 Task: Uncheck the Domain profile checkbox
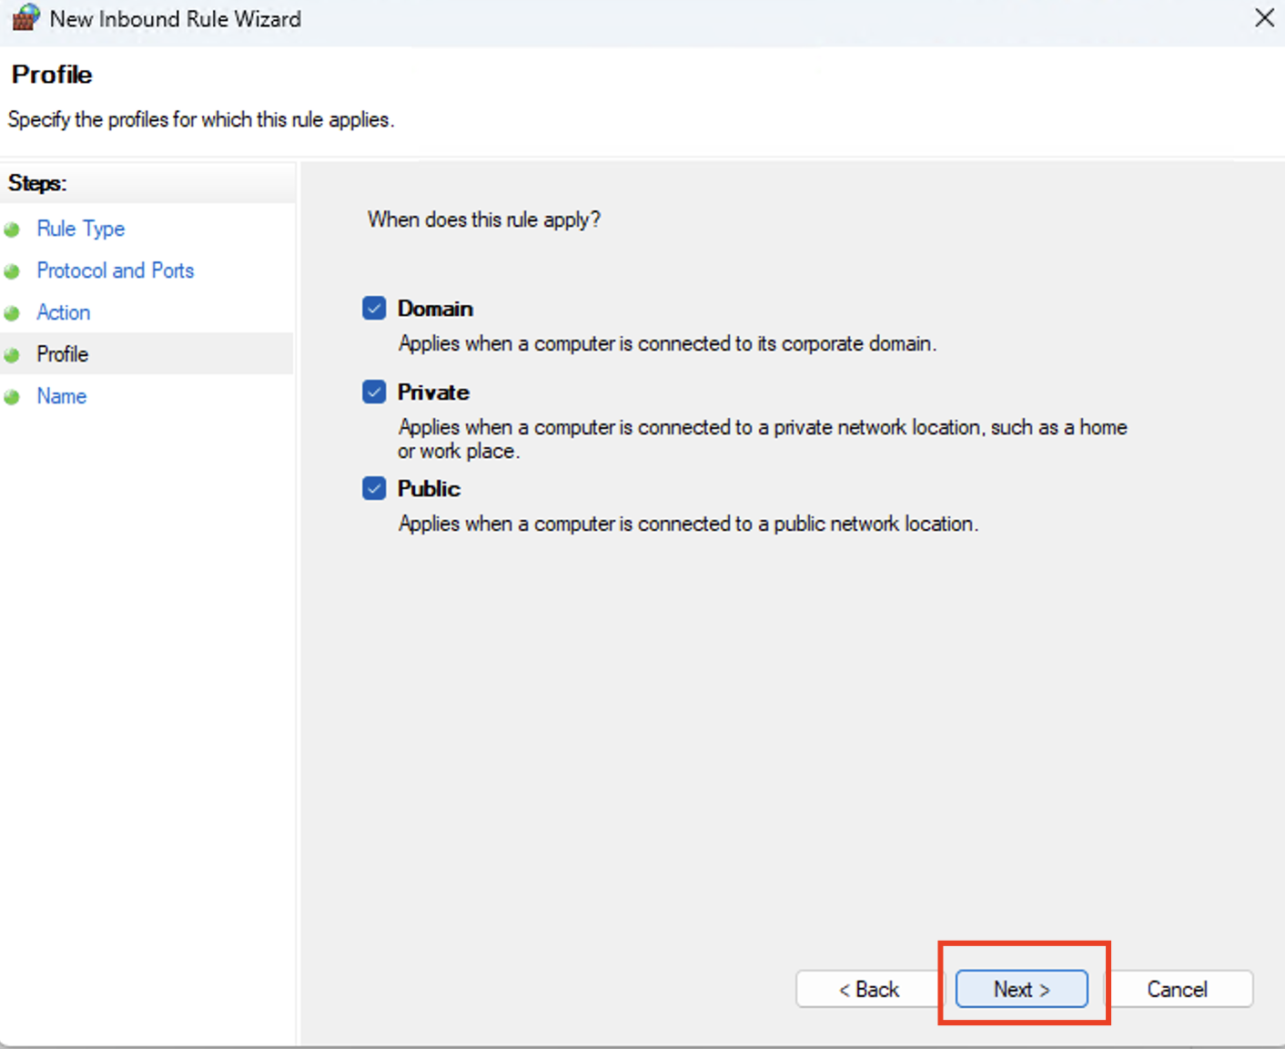374,309
